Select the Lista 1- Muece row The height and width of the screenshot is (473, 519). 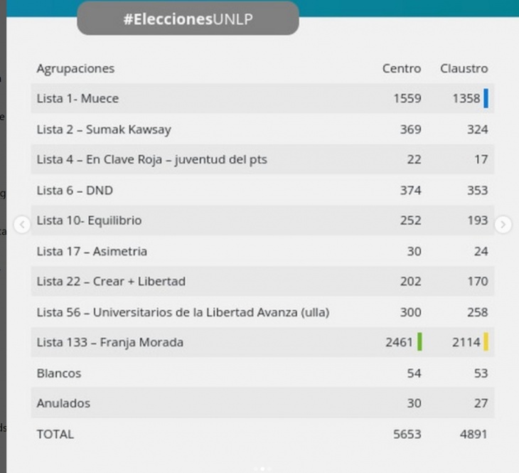262,98
